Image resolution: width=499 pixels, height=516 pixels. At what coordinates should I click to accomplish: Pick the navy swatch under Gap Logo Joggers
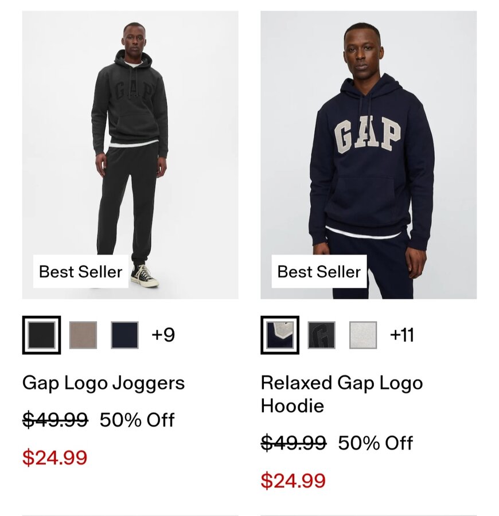click(125, 335)
